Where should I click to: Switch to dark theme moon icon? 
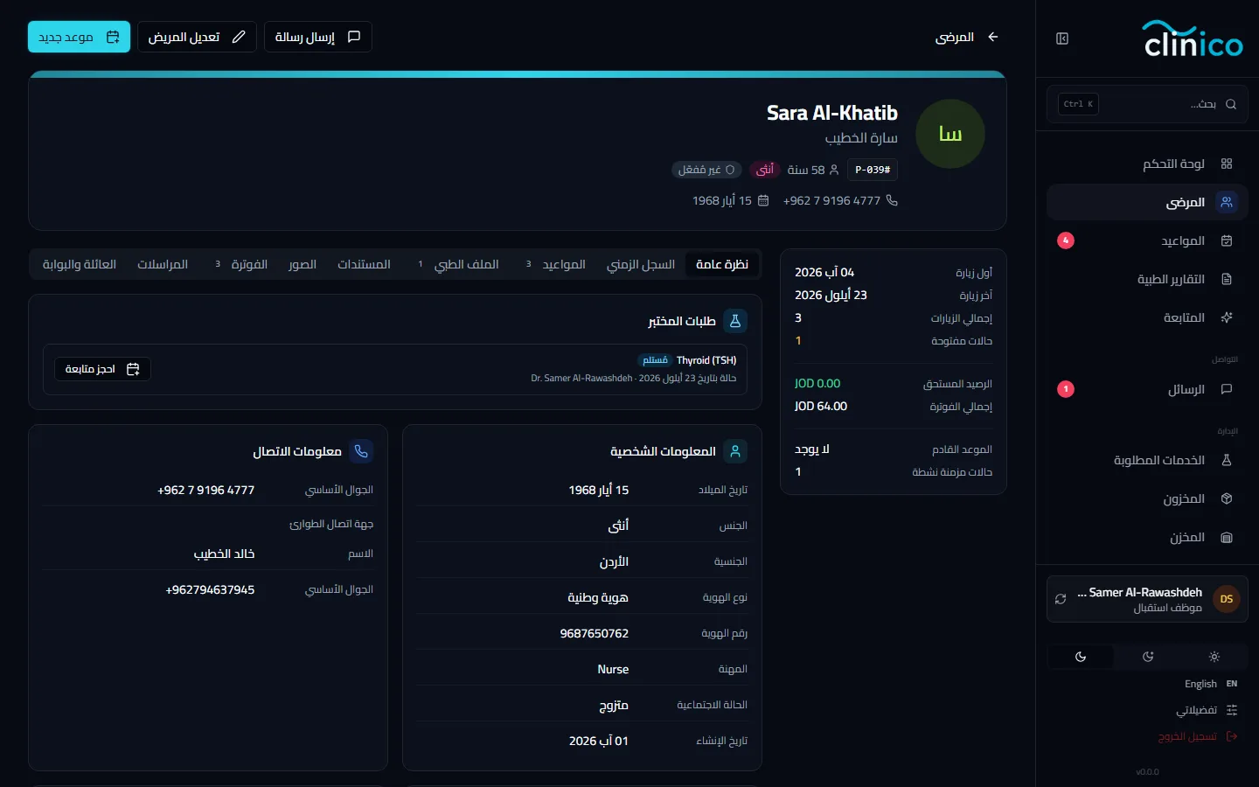1081,657
